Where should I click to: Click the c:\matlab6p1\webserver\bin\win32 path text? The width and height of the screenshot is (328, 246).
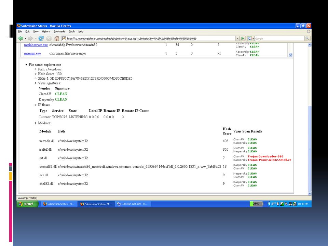click(x=73, y=45)
